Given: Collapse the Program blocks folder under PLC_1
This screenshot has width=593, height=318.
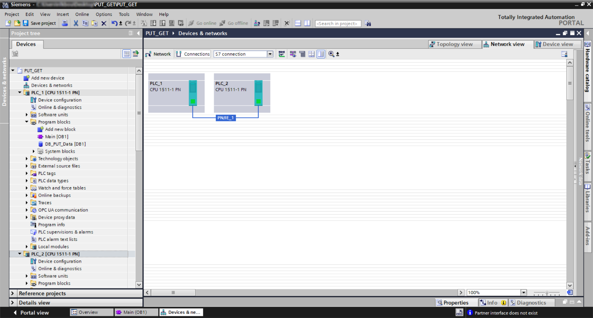Looking at the screenshot, I should coord(27,122).
